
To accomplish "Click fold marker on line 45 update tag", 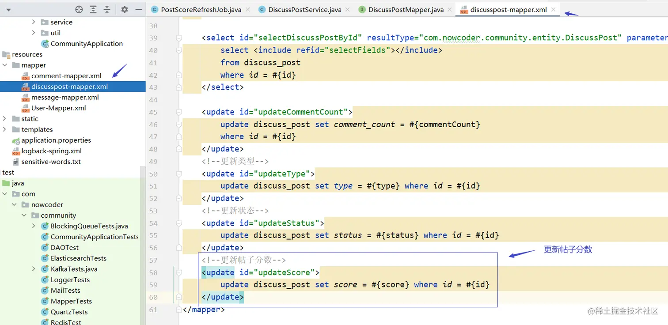I will point(179,112).
